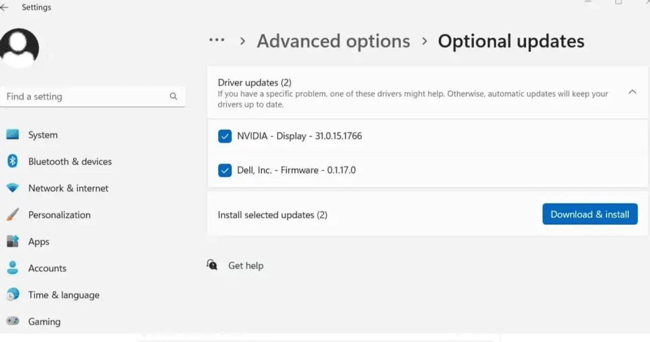The image size is (650, 342).
Task: Click the Personalization paintbrush icon
Action: [x=12, y=215]
